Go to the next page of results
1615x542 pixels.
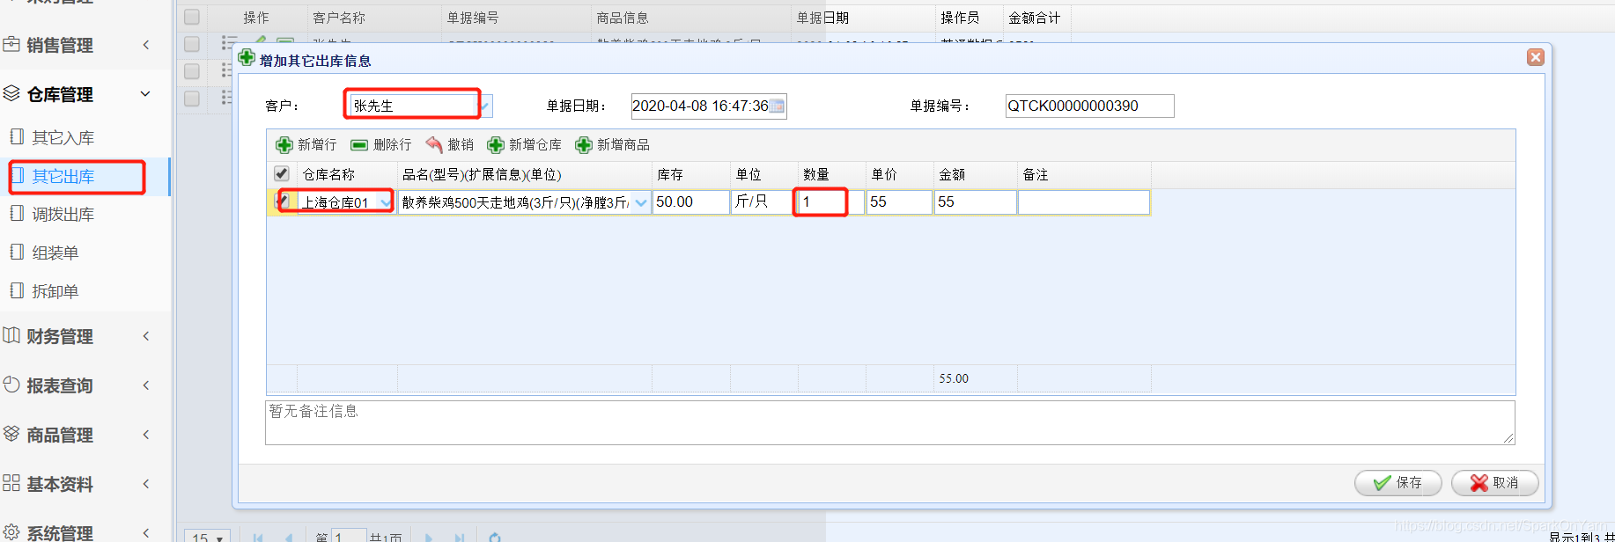429,538
